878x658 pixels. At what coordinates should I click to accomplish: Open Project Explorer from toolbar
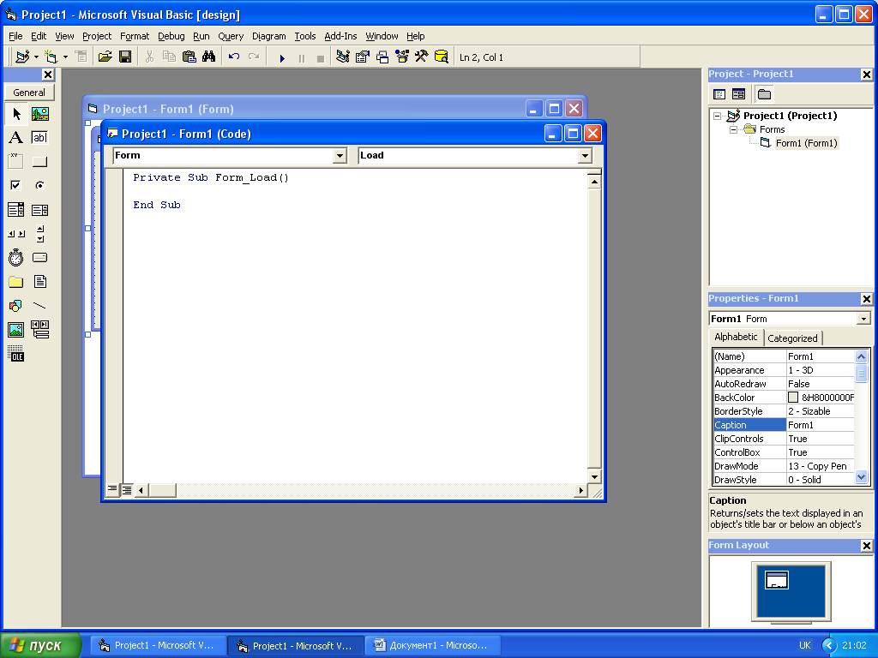343,57
